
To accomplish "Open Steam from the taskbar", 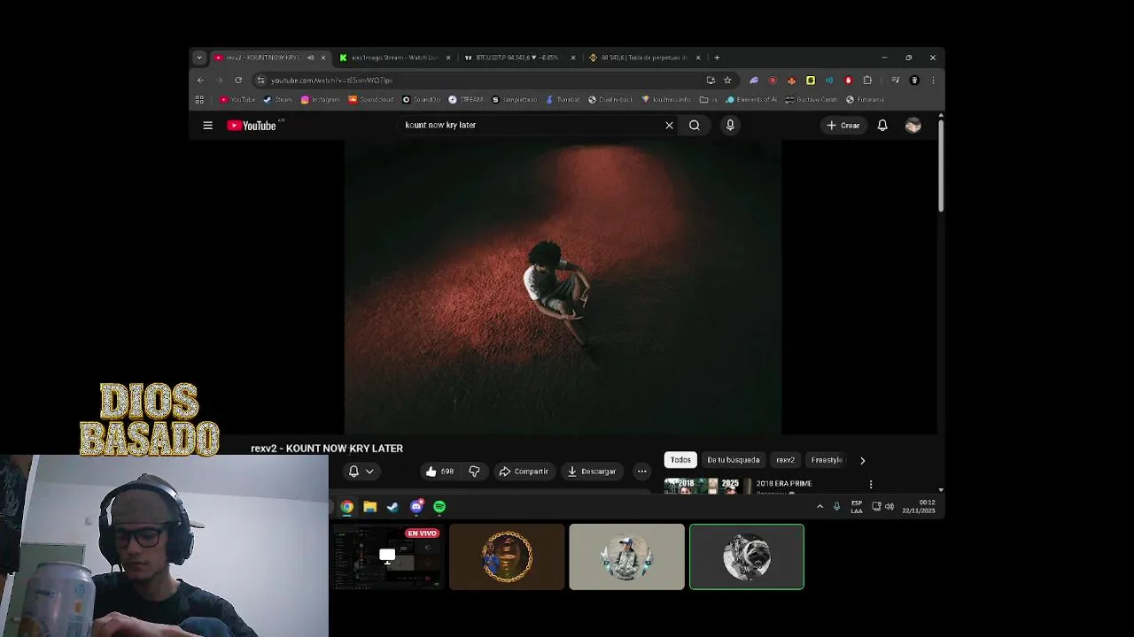I will (x=393, y=507).
